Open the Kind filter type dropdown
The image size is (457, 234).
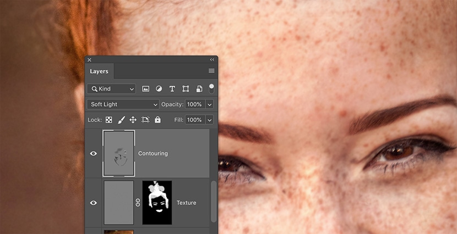111,88
